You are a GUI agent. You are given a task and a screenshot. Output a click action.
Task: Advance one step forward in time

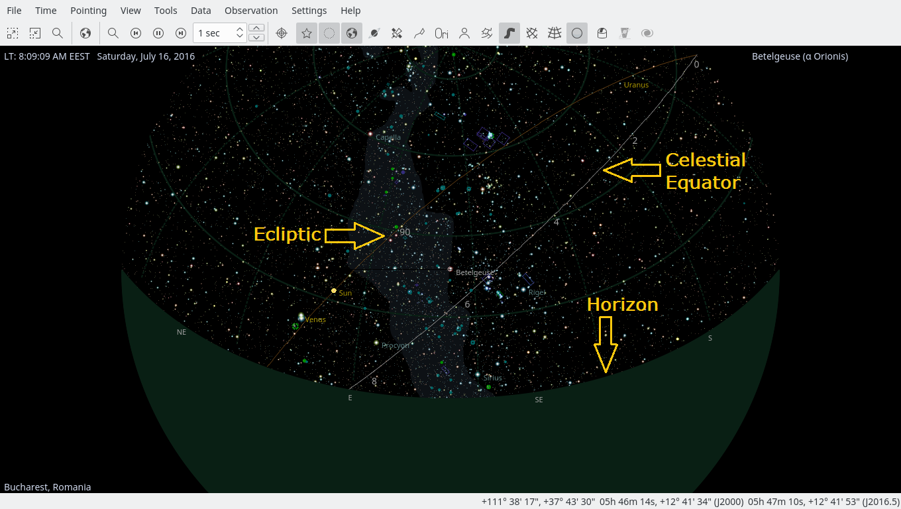coord(181,33)
